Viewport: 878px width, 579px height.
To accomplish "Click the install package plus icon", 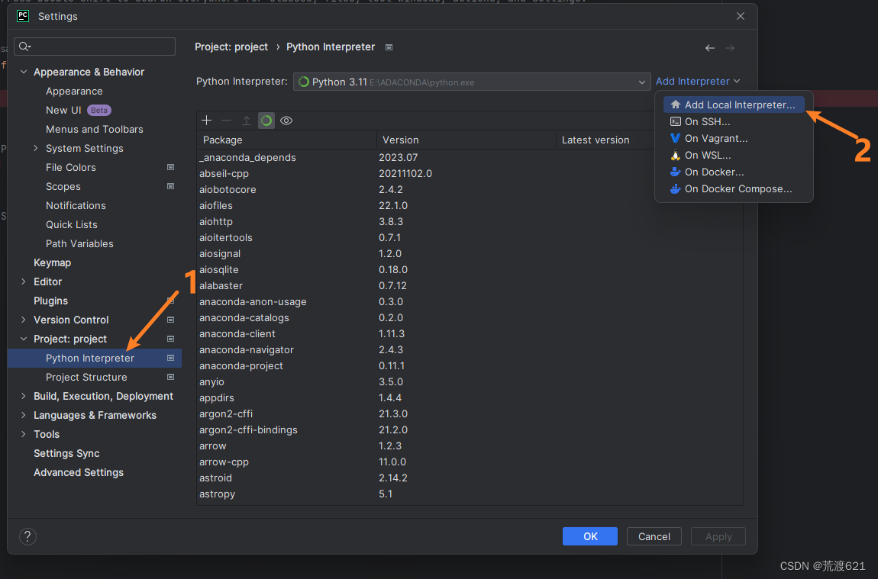I will click(x=207, y=121).
